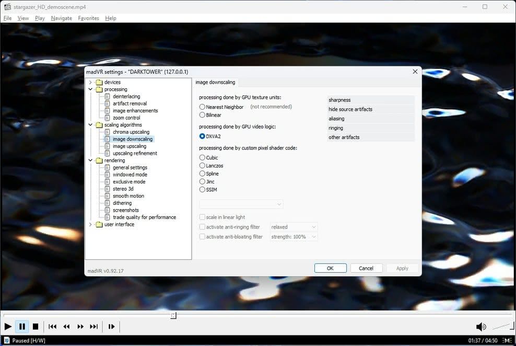Mute audio via speaker icon

(481, 327)
